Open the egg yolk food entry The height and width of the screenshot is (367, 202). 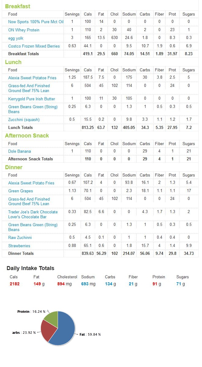16,38
